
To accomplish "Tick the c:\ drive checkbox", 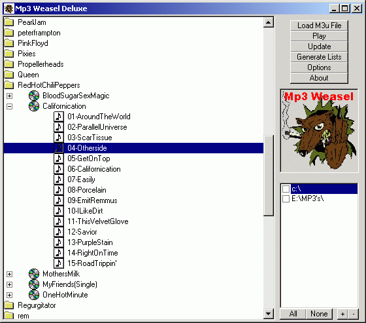I will pos(286,189).
